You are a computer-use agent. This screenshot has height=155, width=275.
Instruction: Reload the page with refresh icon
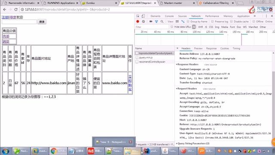(16, 9)
